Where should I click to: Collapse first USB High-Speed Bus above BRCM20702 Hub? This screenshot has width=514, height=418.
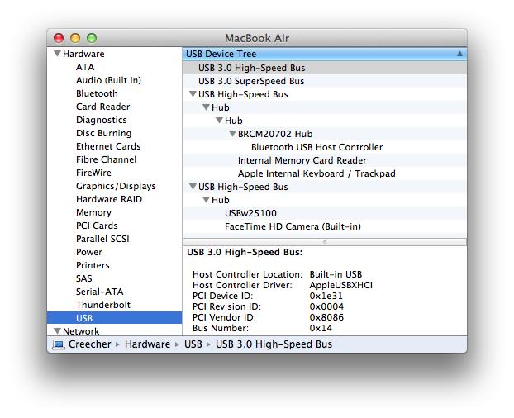193,94
